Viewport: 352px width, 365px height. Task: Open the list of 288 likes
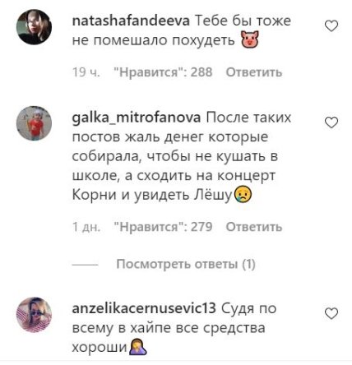click(x=163, y=72)
